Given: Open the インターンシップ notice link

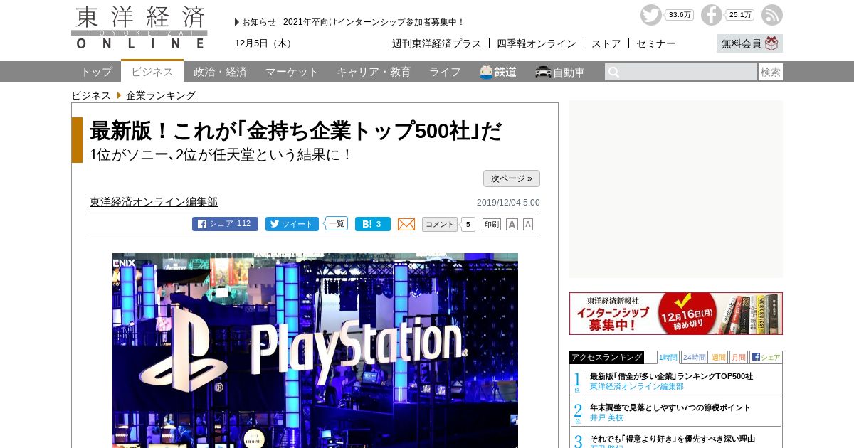Looking at the screenshot, I should pyautogui.click(x=374, y=22).
